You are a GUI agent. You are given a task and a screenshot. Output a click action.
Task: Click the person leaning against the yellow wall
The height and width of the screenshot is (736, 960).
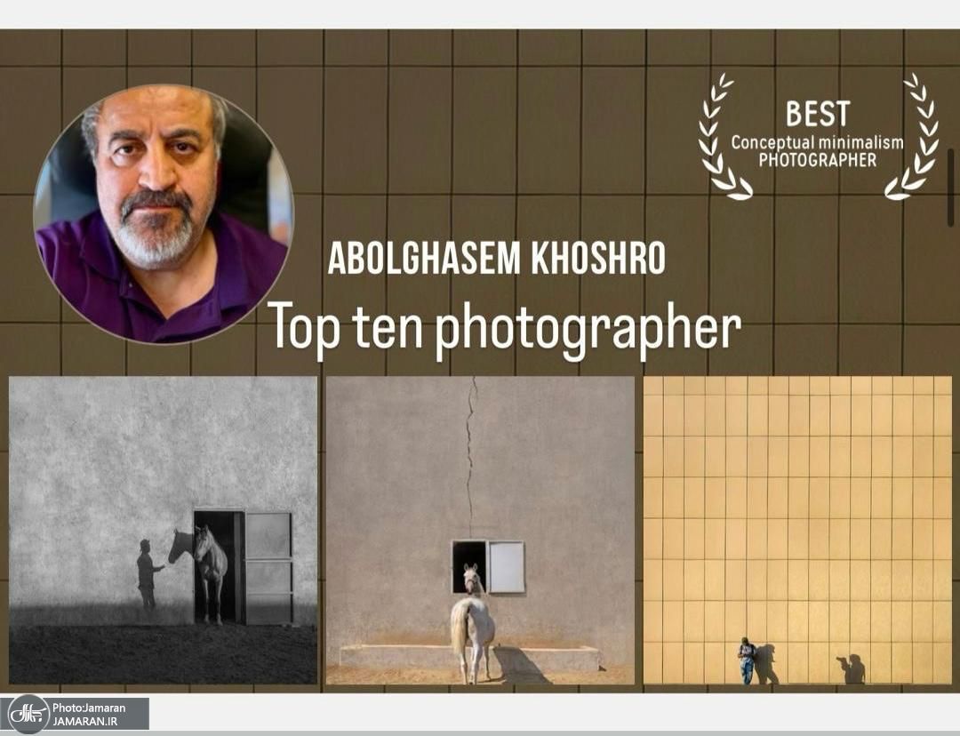746,660
